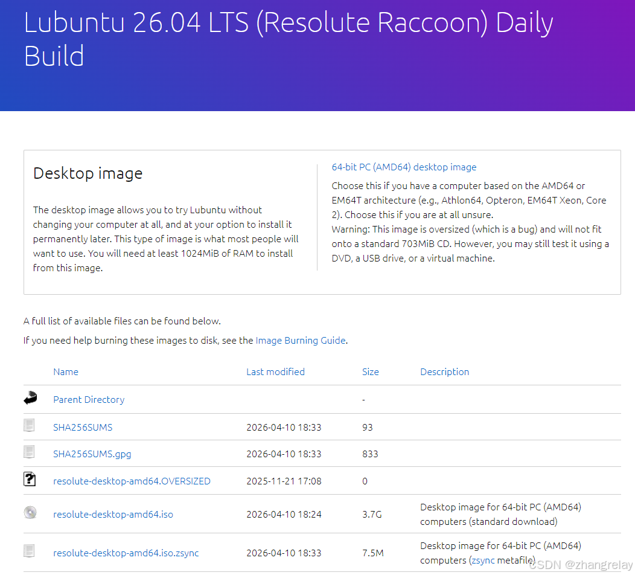
Task: Click the file icon beside SHA256SUMS.gpg
Action: click(29, 452)
